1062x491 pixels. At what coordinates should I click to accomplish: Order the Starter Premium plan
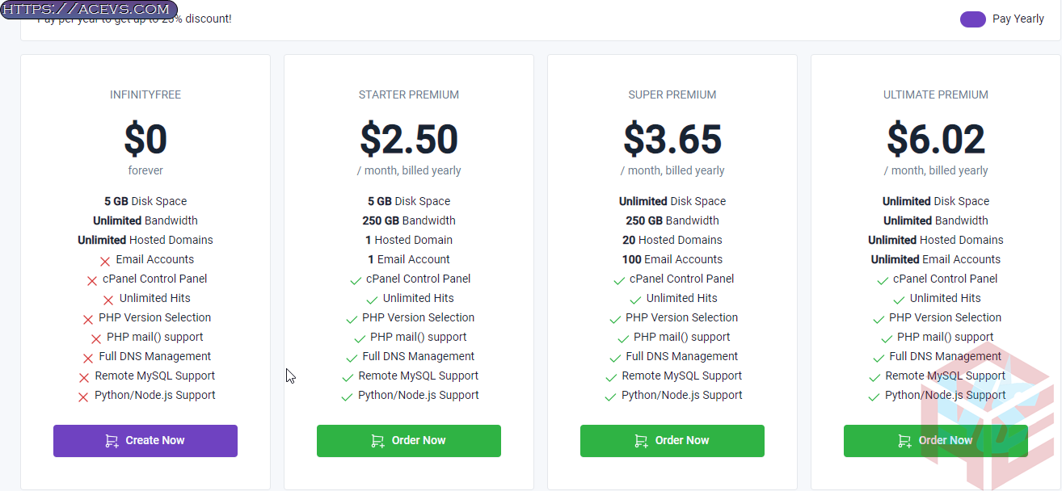click(409, 441)
